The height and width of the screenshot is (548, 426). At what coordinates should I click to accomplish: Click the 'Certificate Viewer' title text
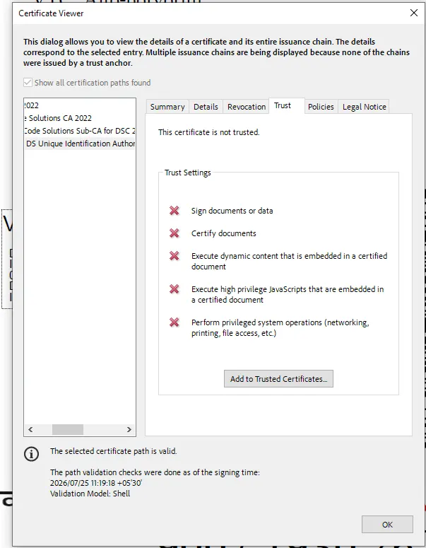[x=51, y=13]
